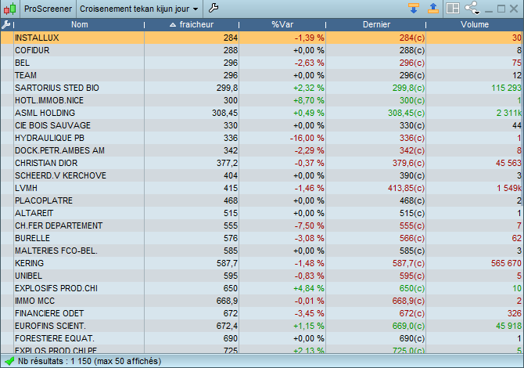Image resolution: width=524 pixels, height=368 pixels.
Task: Select ASML HOLDING row
Action: click(262, 113)
